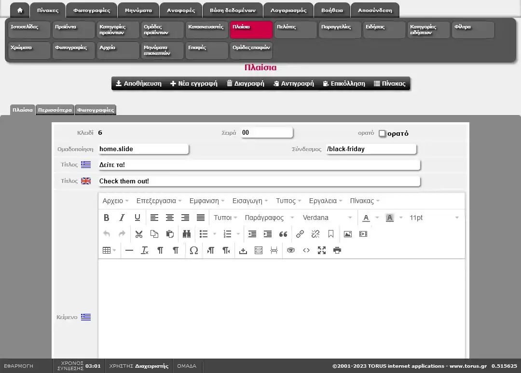Click the insert image icon

pyautogui.click(x=347, y=234)
